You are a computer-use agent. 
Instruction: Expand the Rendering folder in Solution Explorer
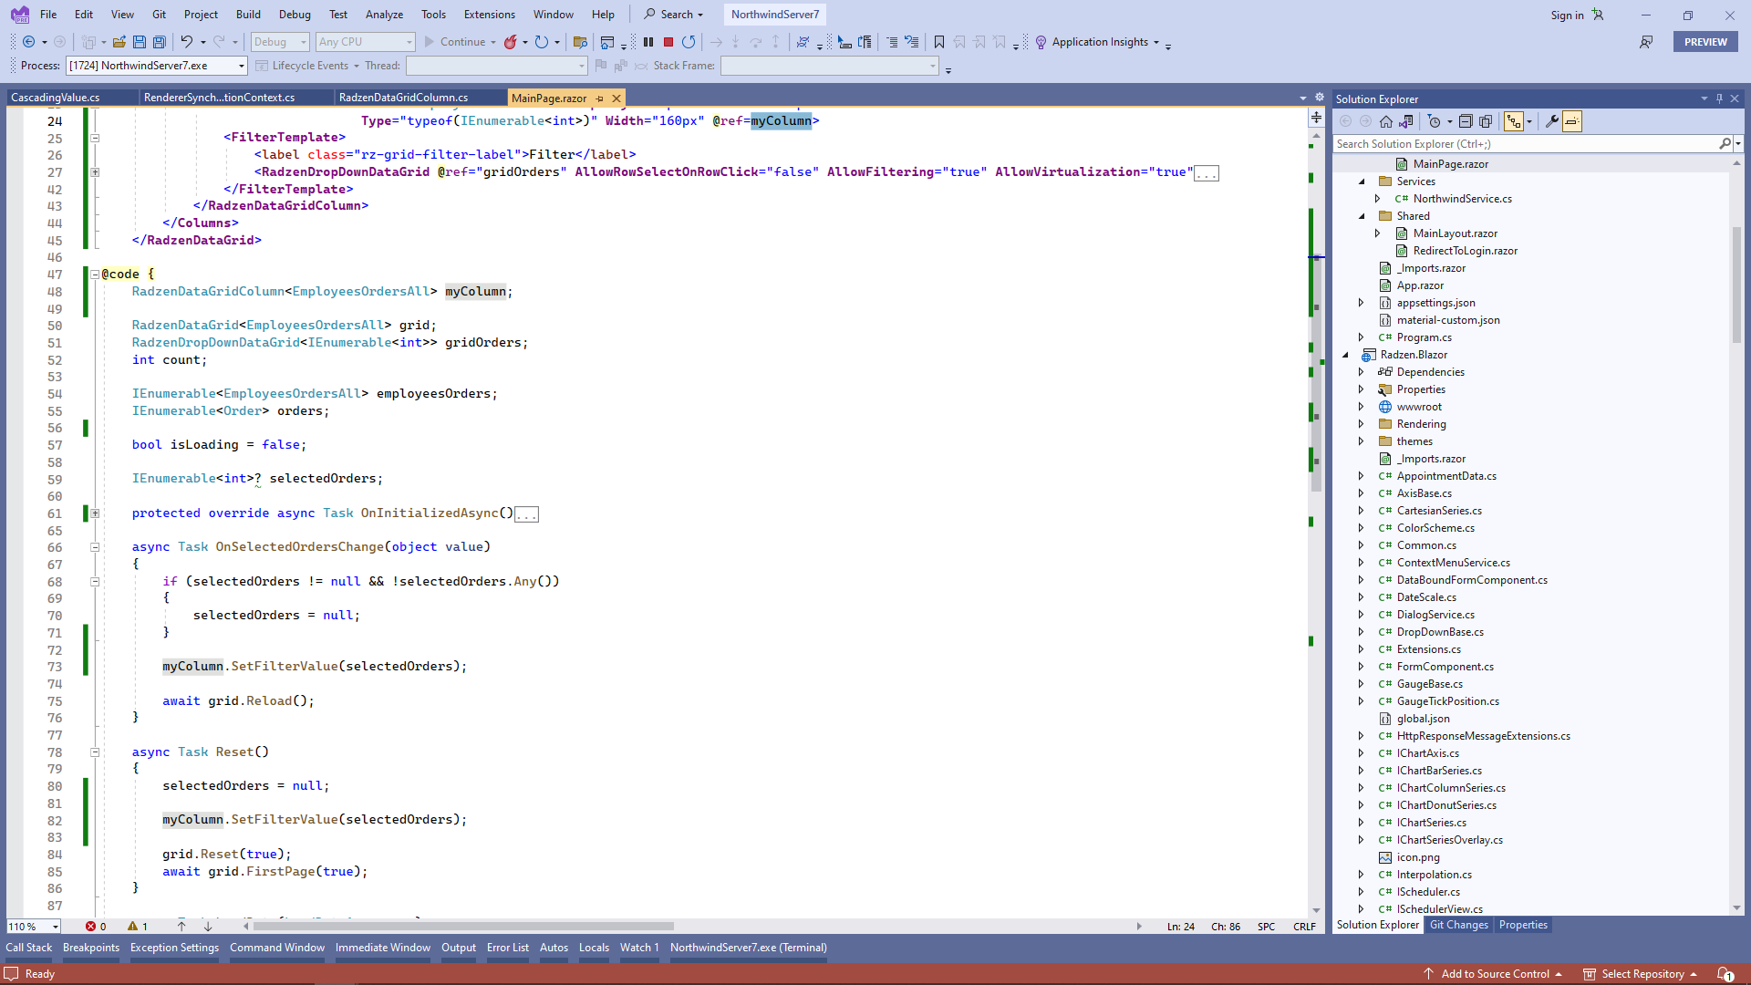click(x=1361, y=424)
